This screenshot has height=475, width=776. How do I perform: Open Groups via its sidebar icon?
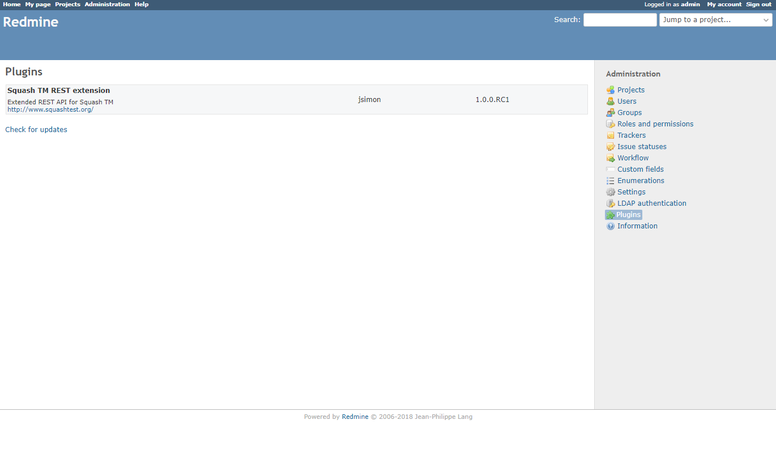pos(611,112)
